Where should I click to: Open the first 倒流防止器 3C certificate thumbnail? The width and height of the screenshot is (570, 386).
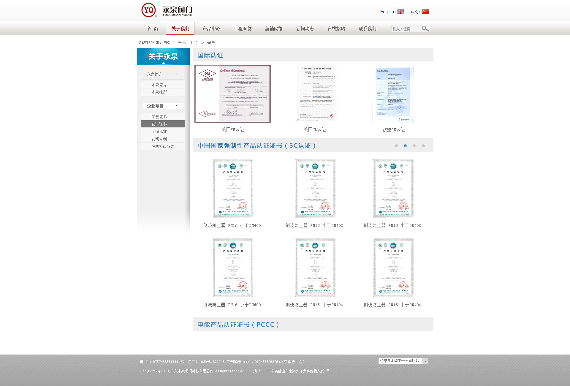233,188
